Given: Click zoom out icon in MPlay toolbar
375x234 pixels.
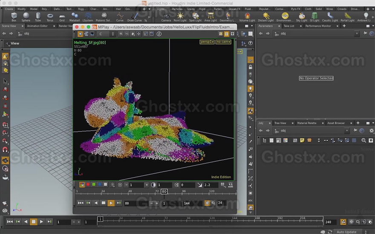Looking at the screenshot, I should pyautogui.click(x=127, y=34).
